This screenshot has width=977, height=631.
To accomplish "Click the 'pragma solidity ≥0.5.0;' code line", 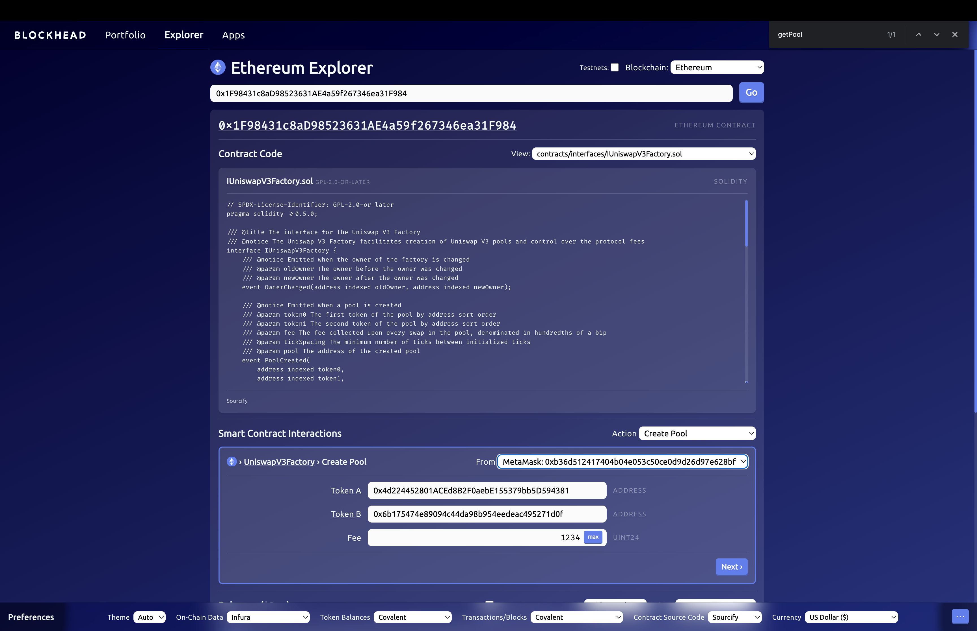I will [x=272, y=214].
